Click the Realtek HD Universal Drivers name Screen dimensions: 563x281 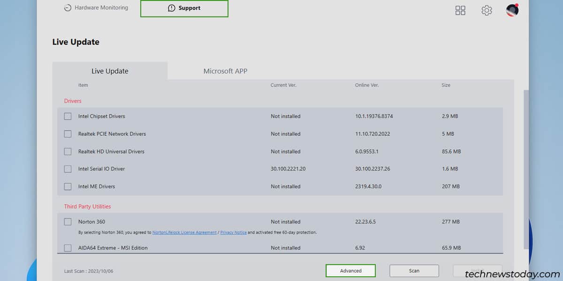click(x=111, y=151)
